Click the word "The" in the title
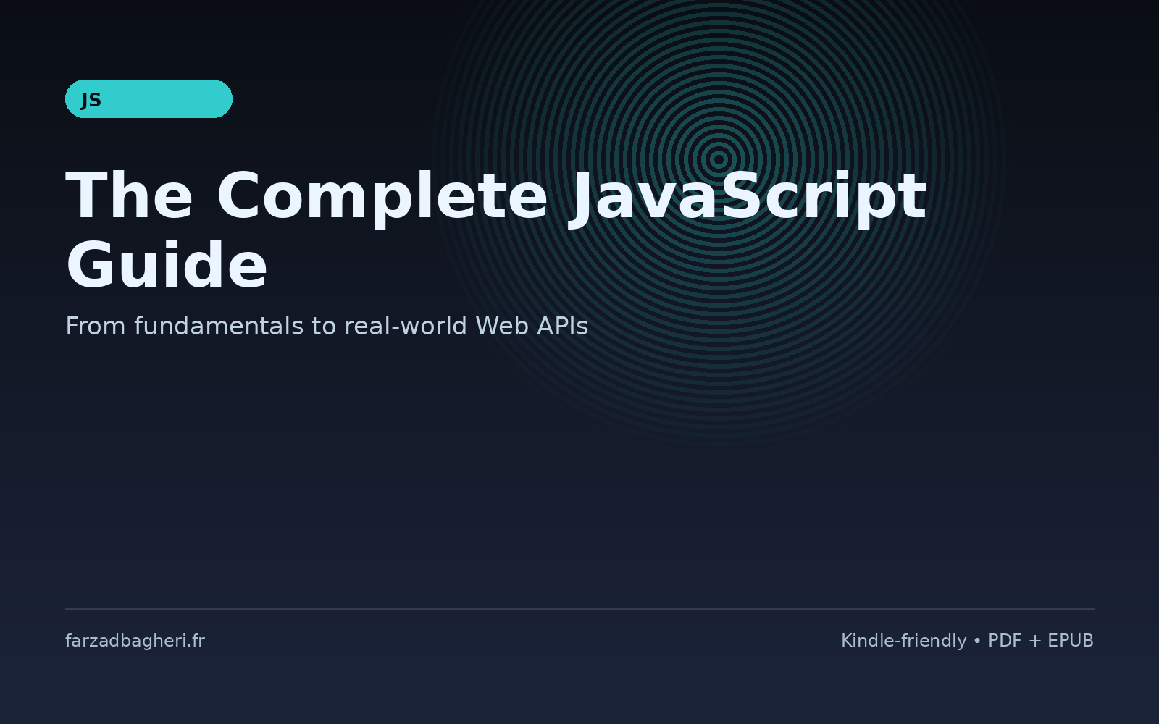 click(x=129, y=196)
